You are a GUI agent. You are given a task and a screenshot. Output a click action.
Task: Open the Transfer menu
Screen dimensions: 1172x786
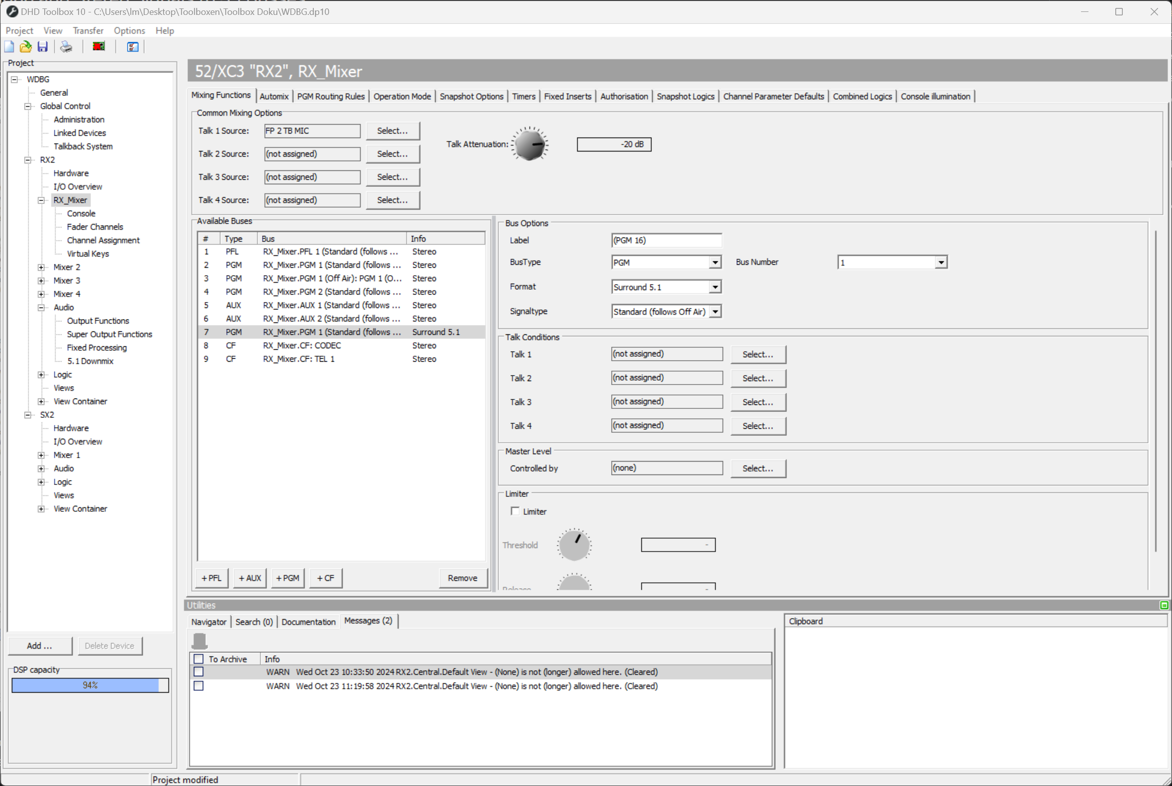coord(88,31)
